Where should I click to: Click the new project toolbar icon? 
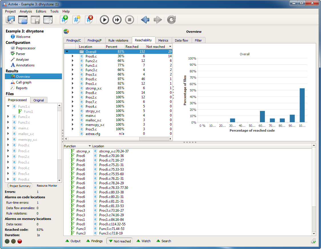coord(10,20)
